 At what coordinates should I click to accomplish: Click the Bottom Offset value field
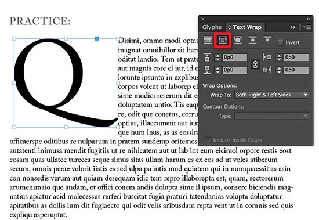(235, 70)
